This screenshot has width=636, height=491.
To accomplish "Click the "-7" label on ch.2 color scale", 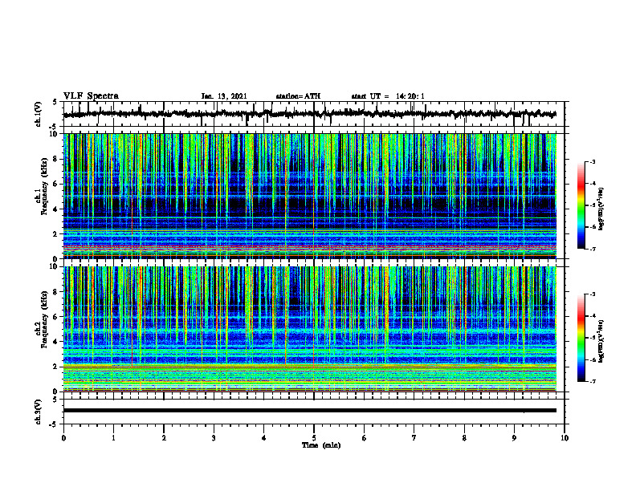I will pos(593,382).
